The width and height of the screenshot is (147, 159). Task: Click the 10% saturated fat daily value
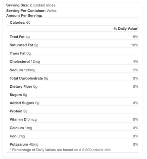[135, 45]
